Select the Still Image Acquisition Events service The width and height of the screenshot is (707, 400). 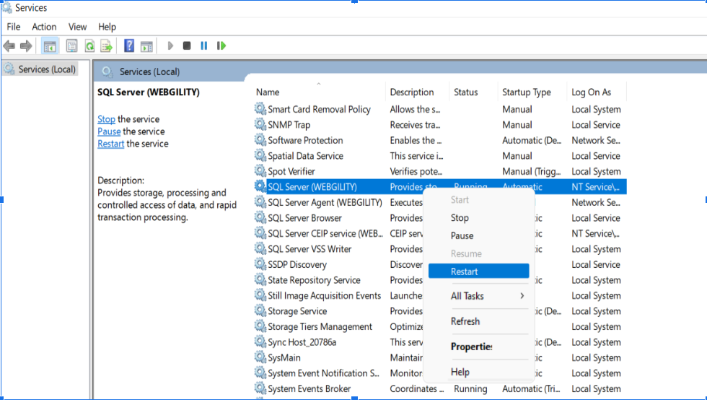tap(324, 296)
